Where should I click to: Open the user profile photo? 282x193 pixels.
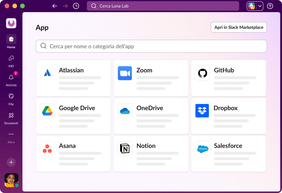pyautogui.click(x=11, y=180)
